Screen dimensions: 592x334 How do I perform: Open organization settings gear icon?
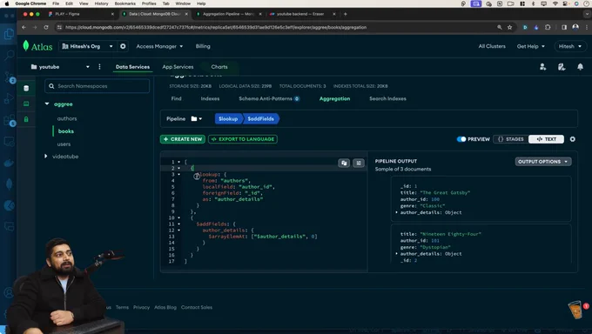click(123, 46)
